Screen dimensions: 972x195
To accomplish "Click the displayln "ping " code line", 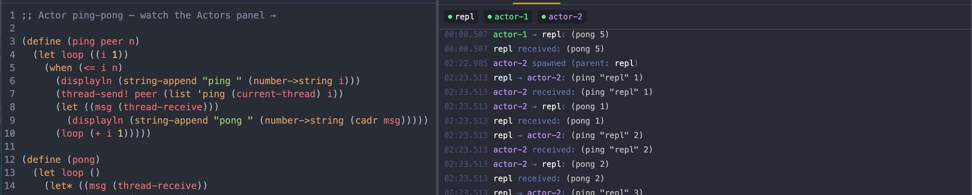I will click(x=208, y=81).
